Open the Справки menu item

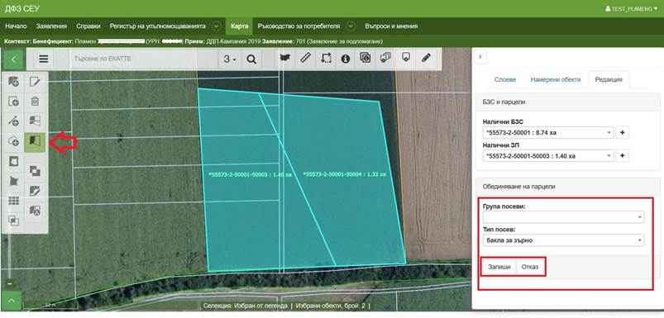(x=88, y=26)
